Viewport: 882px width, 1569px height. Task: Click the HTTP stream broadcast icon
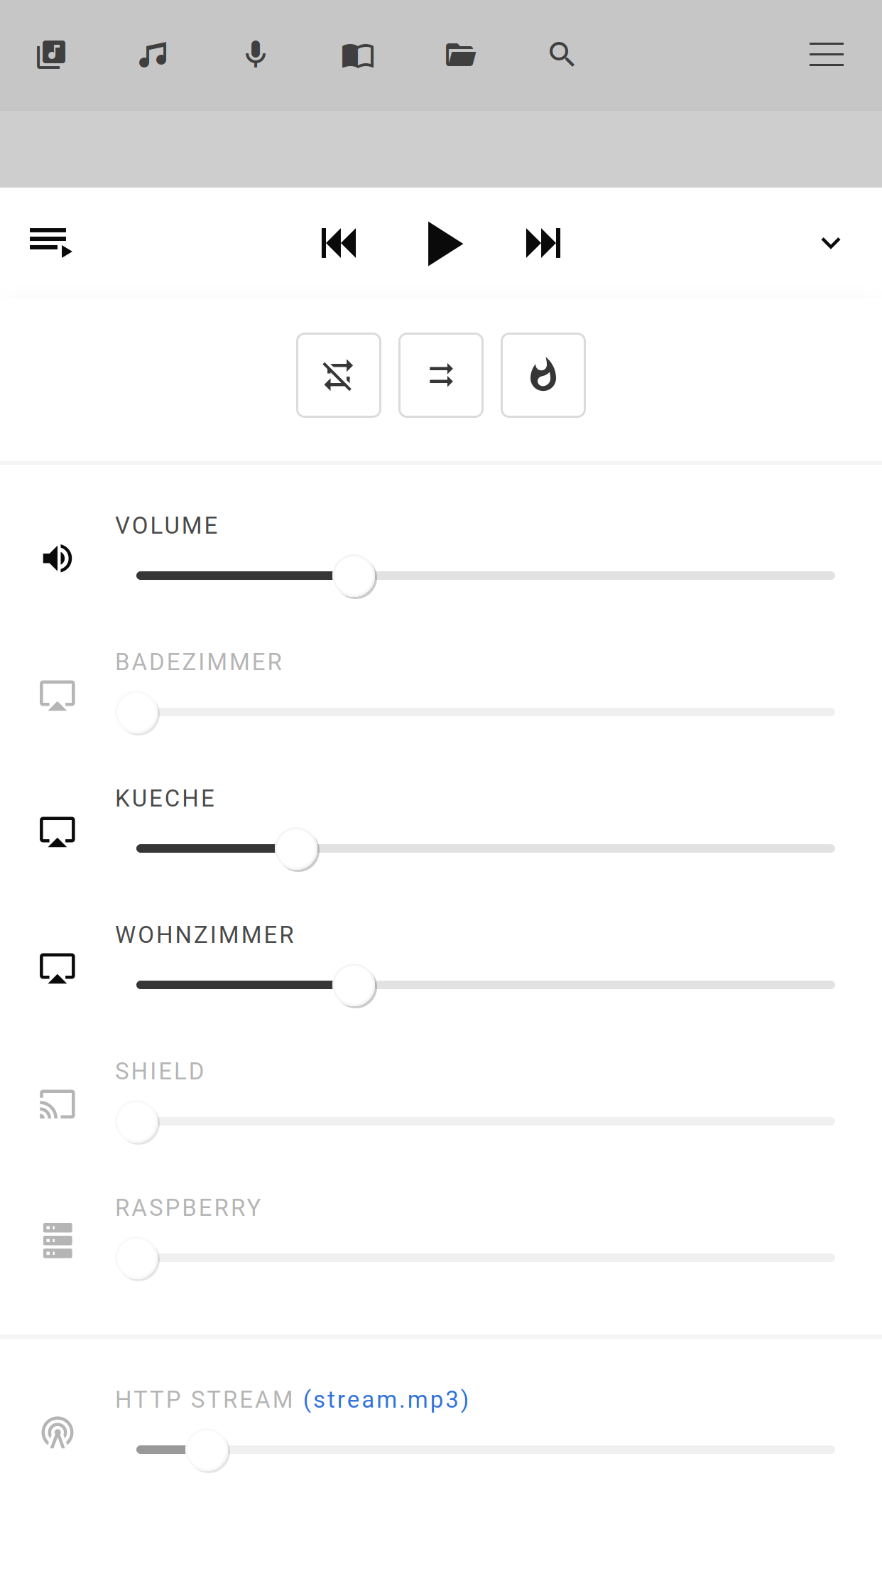pos(58,1434)
